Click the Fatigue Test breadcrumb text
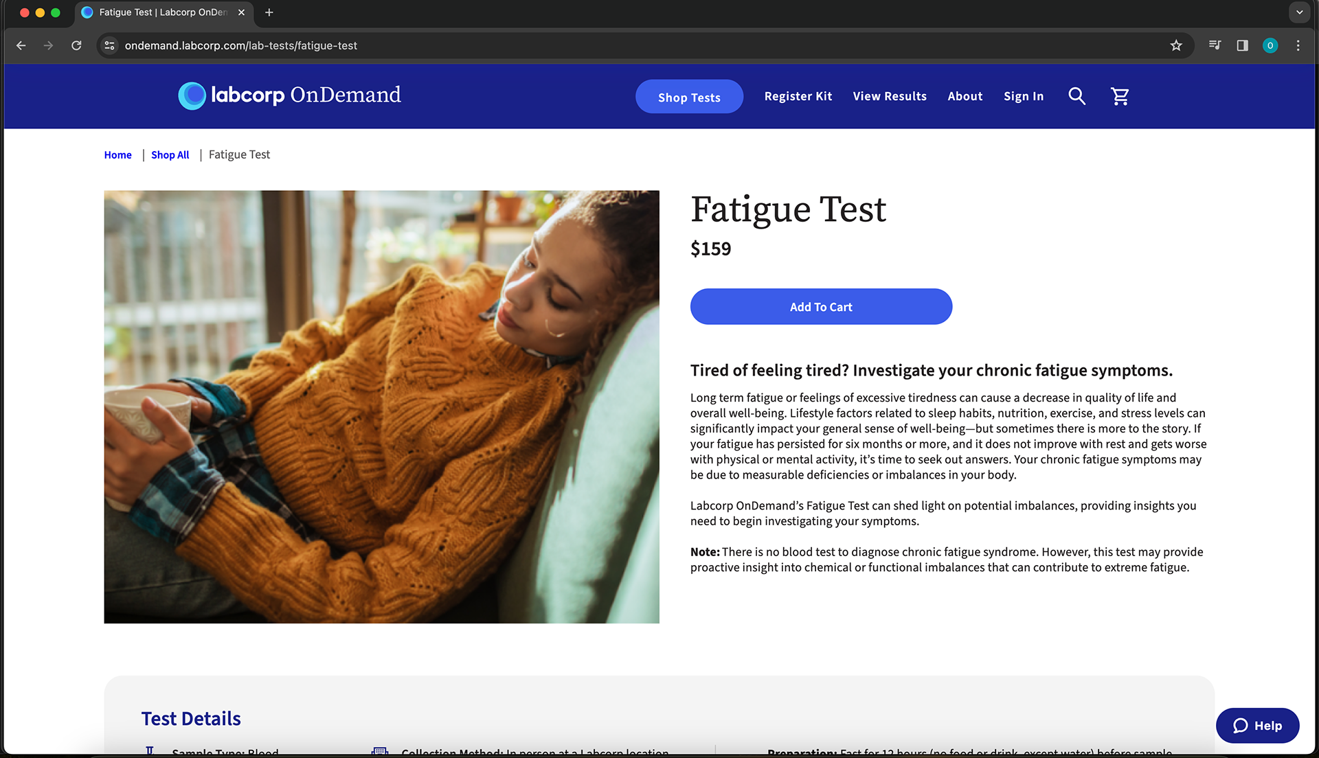The height and width of the screenshot is (758, 1319). [x=239, y=155]
